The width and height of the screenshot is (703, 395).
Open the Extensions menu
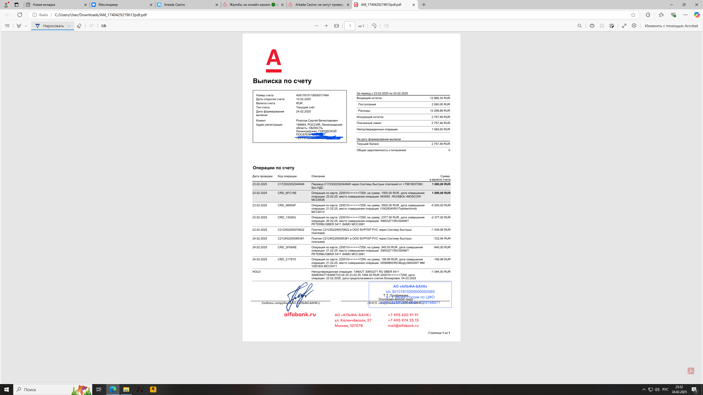point(648,15)
